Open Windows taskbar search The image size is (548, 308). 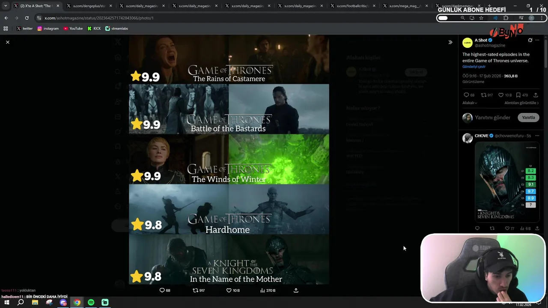point(21,302)
